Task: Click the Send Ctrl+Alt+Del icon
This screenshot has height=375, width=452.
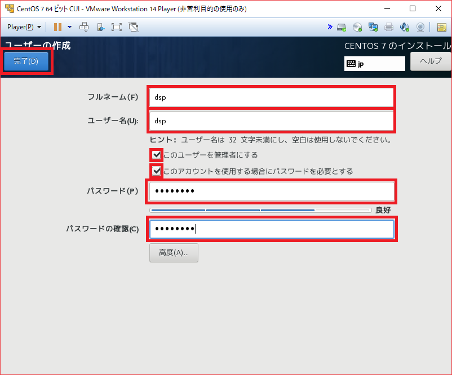Action: (x=84, y=27)
